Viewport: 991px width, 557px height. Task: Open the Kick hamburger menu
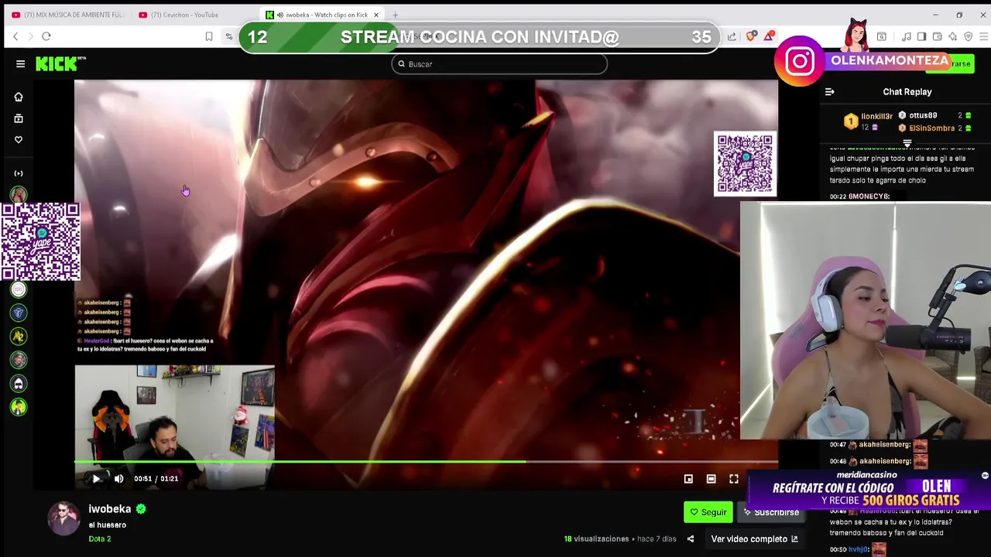(x=20, y=64)
